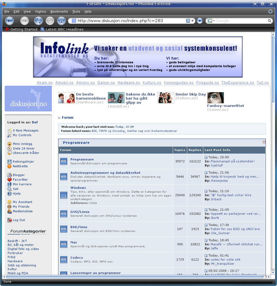The width and height of the screenshot is (277, 286).
Task: Click scroll down arrow on vertical scrollbar
Action: pos(273,273)
